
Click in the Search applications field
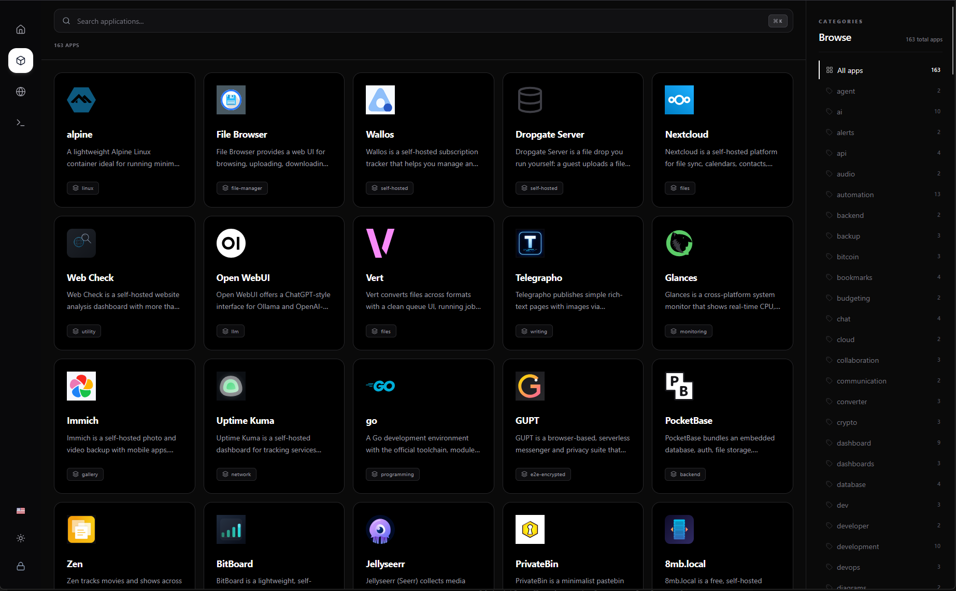pyautogui.click(x=423, y=21)
